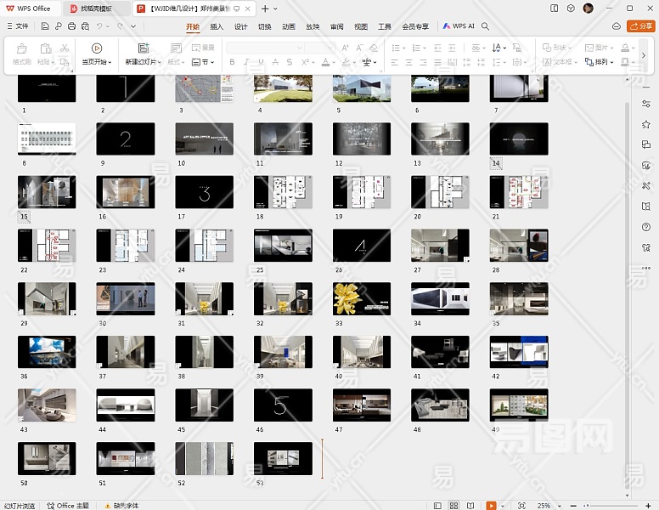Screen dimensions: 659x510
Task: Switch to the 插入 ribbon tab
Action: click(217, 26)
